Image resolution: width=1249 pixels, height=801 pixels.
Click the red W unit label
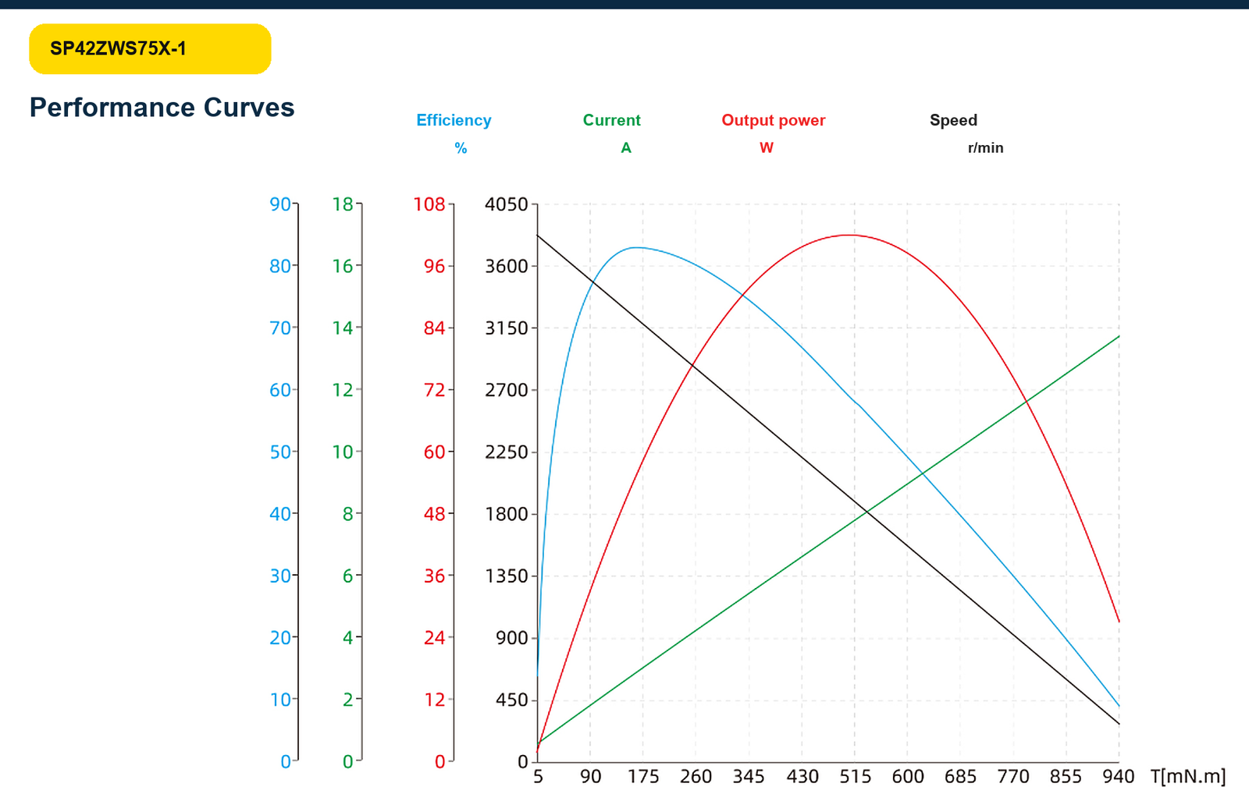[767, 148]
